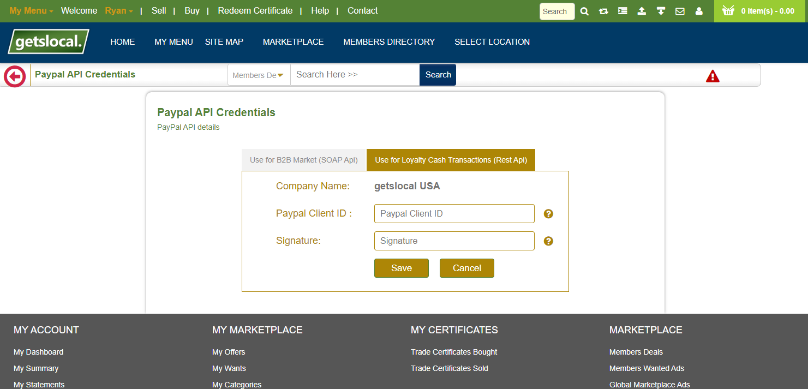Click the MY CERTIFICATES footer heading
808x389 pixels.
click(454, 330)
